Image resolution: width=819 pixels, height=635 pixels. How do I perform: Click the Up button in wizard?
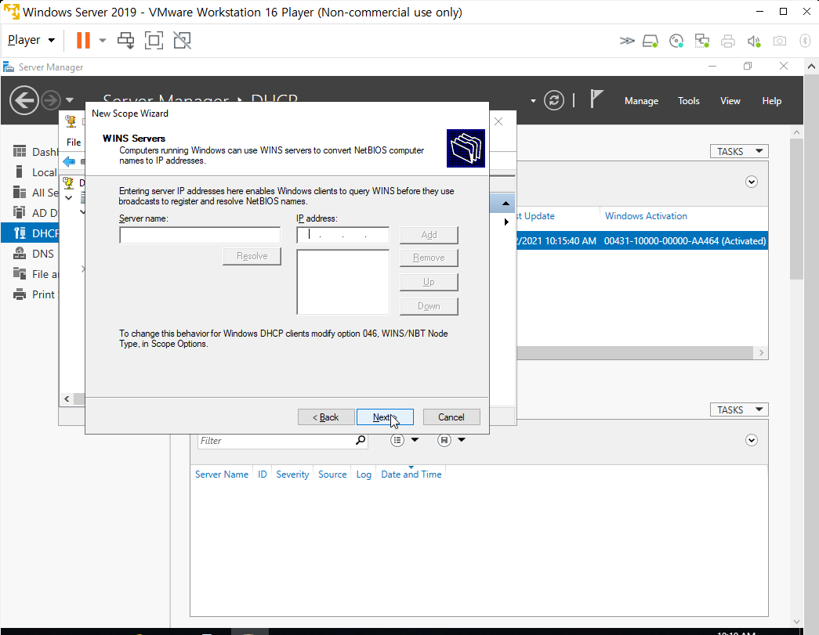tap(429, 283)
